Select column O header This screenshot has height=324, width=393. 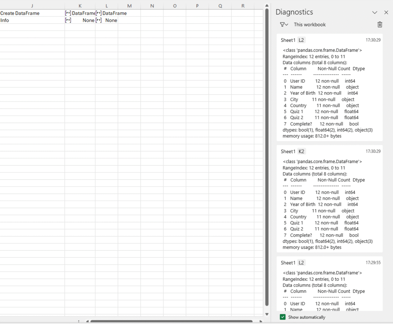coord(175,6)
